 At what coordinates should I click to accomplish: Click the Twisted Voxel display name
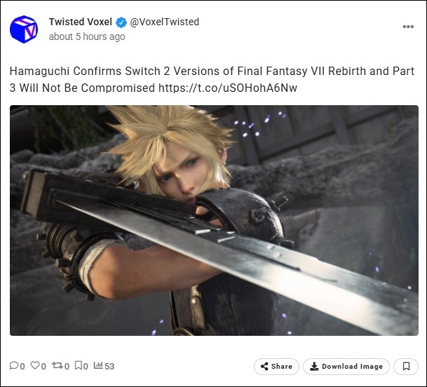coord(81,22)
